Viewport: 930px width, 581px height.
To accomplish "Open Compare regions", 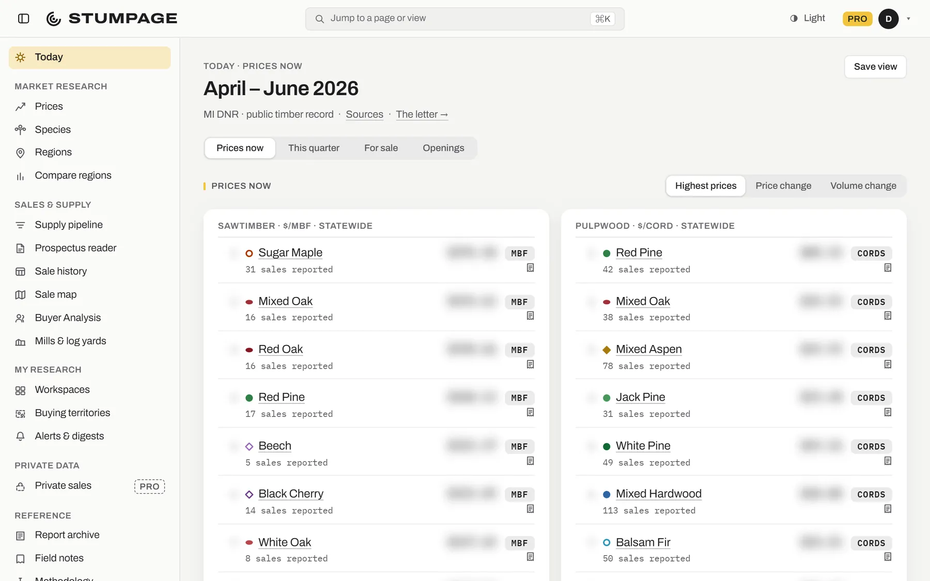I will tap(90, 176).
